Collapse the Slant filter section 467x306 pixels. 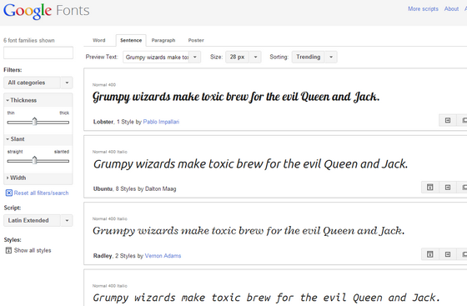pyautogui.click(x=38, y=139)
